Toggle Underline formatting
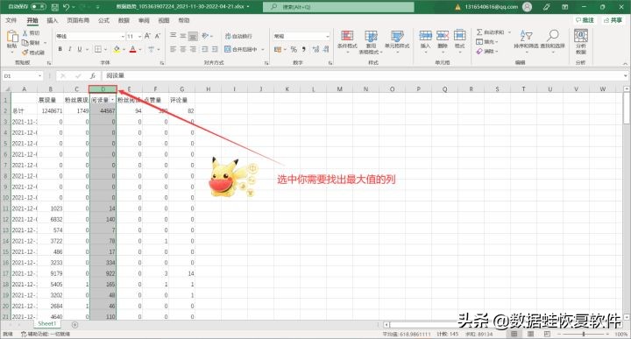The image size is (631, 339). click(79, 49)
